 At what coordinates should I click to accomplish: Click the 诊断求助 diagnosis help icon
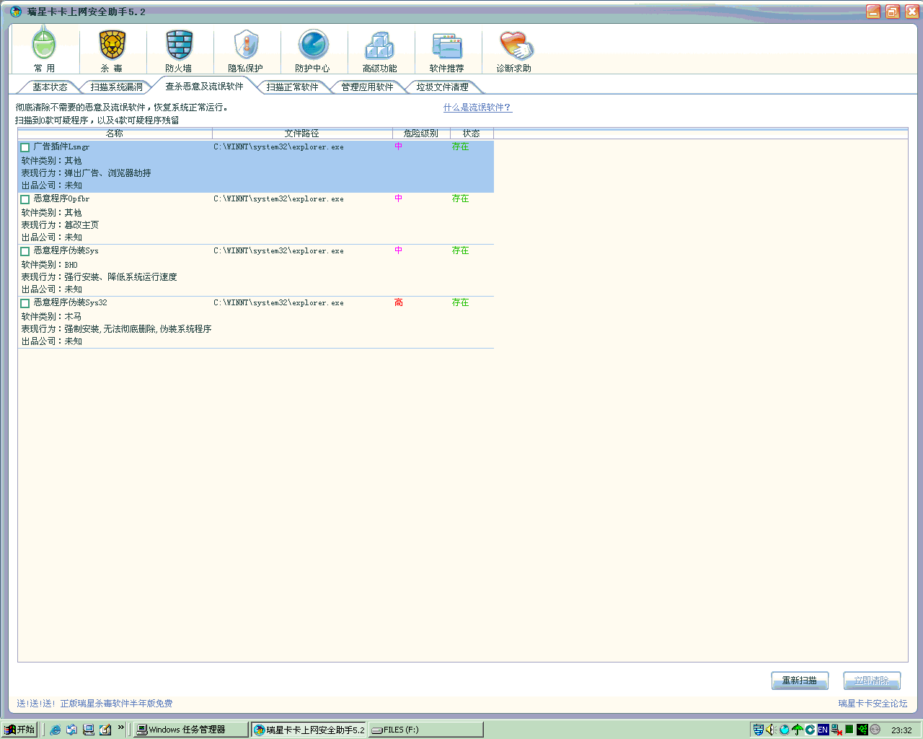[514, 49]
